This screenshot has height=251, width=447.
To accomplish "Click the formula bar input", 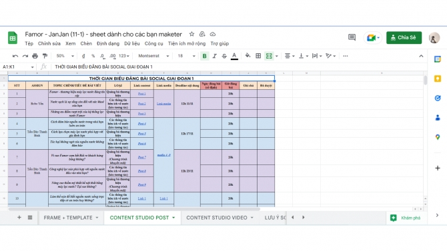I will 240,67.
